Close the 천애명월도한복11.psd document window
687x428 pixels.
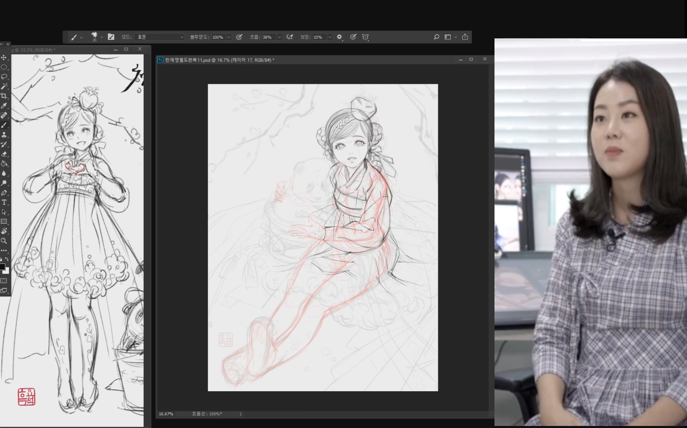tap(485, 59)
